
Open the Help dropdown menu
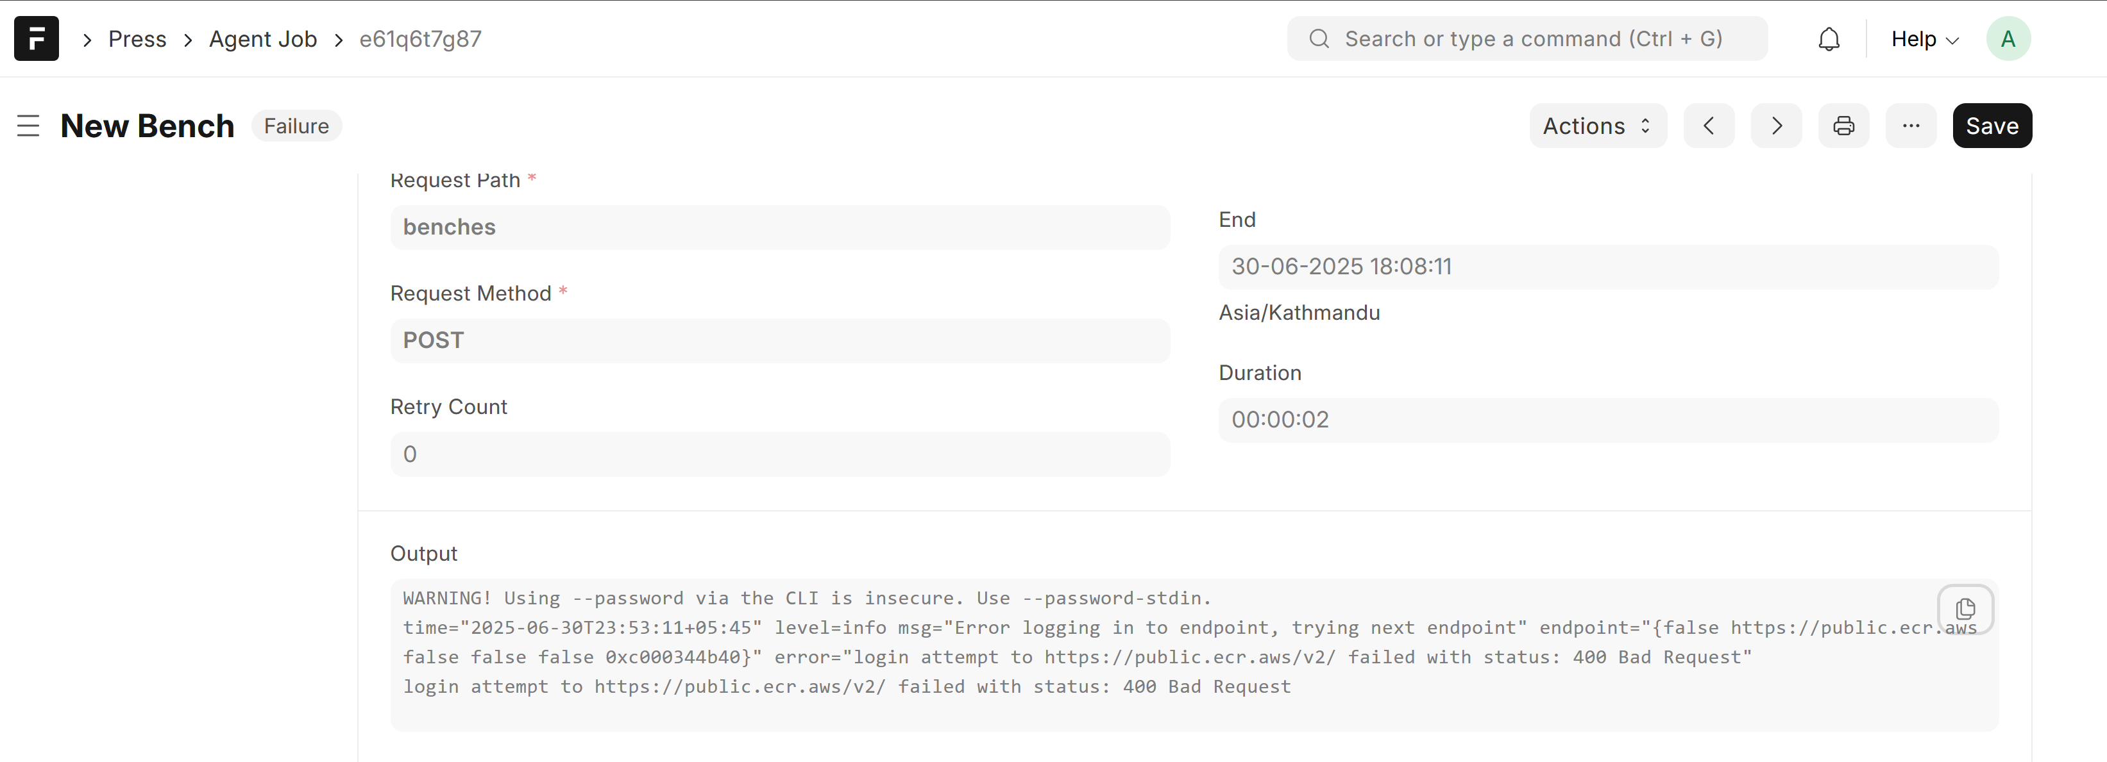point(1925,39)
